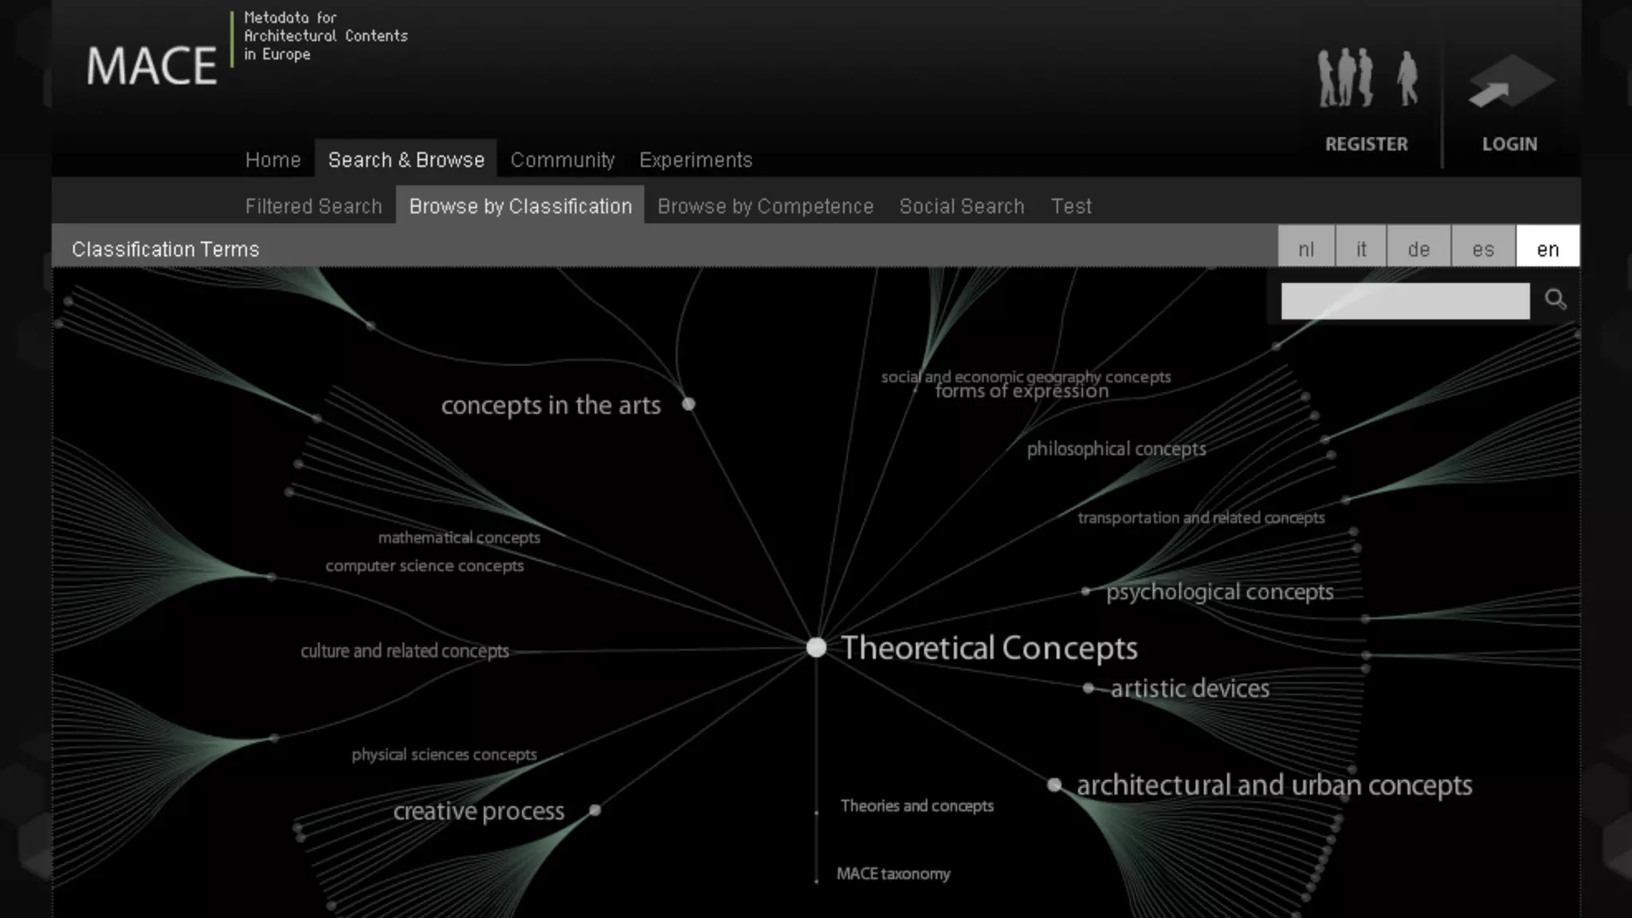This screenshot has width=1632, height=918.
Task: Expand the artistic devices branch
Action: pyautogui.click(x=1189, y=688)
